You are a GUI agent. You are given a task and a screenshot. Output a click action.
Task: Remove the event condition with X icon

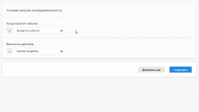(9, 31)
